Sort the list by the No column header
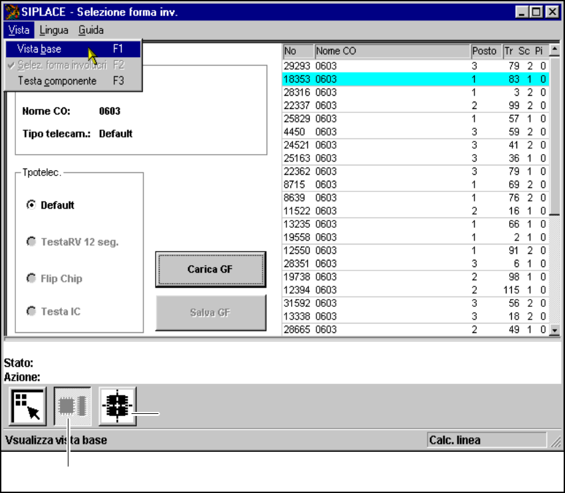This screenshot has height=493, width=565. click(298, 51)
